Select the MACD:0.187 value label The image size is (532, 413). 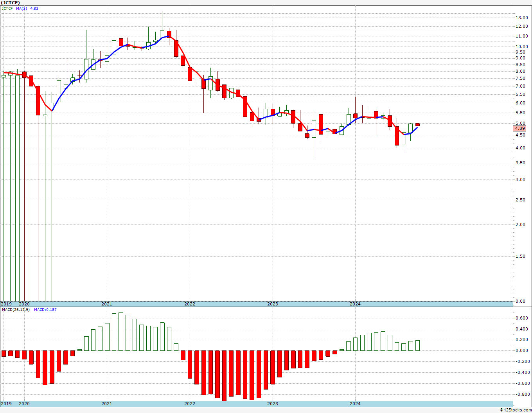[x=45, y=310]
